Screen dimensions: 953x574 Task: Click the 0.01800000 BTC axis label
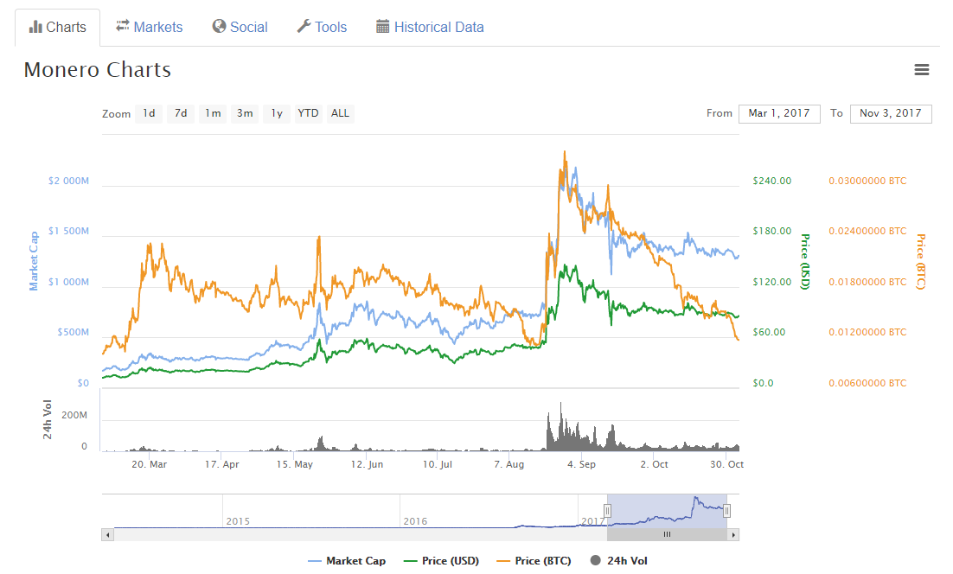pyautogui.click(x=867, y=282)
